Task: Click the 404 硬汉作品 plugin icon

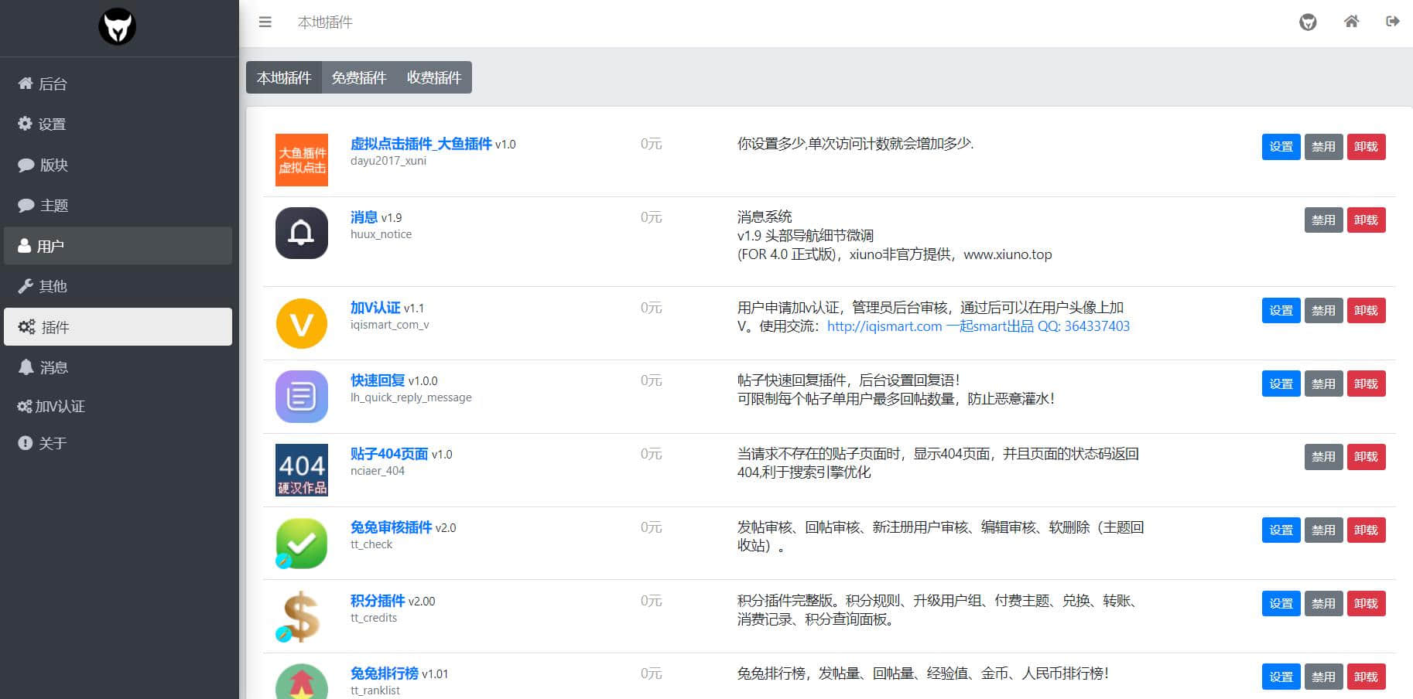Action: tap(301, 469)
